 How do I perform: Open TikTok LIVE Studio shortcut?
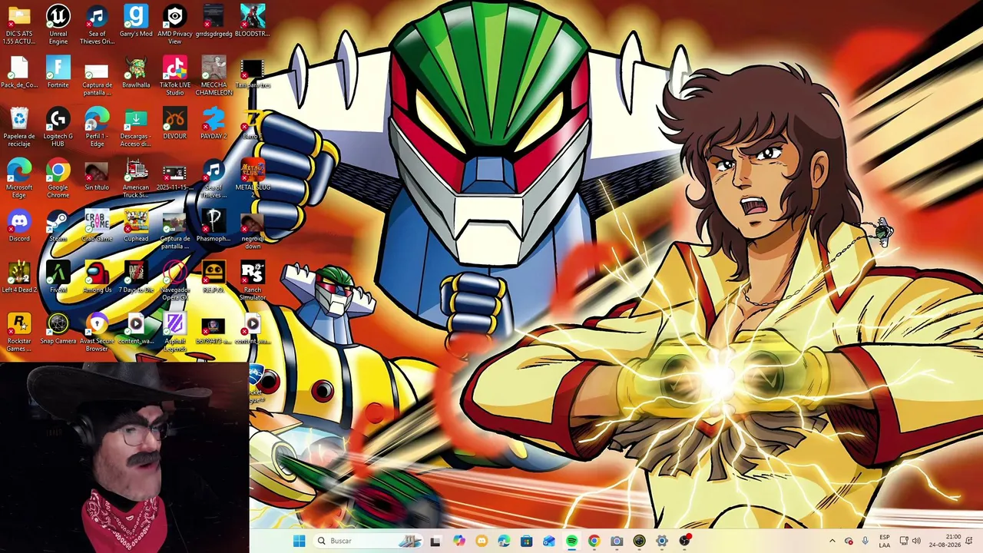pos(174,75)
